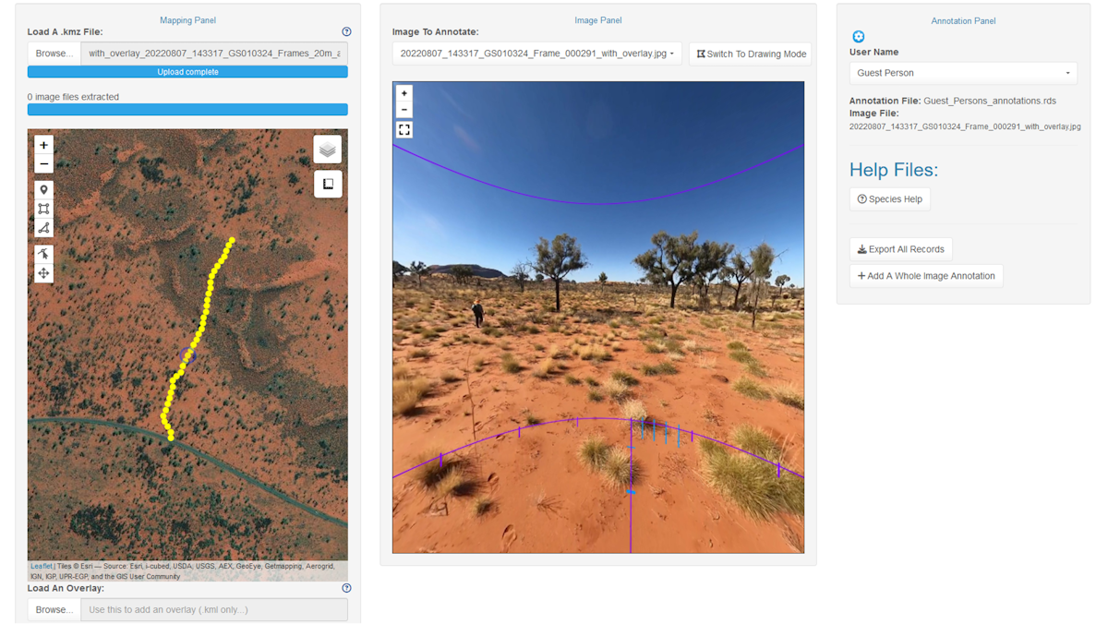The image size is (1108, 624).
Task: Zoom in on the annotated image
Action: click(x=404, y=93)
